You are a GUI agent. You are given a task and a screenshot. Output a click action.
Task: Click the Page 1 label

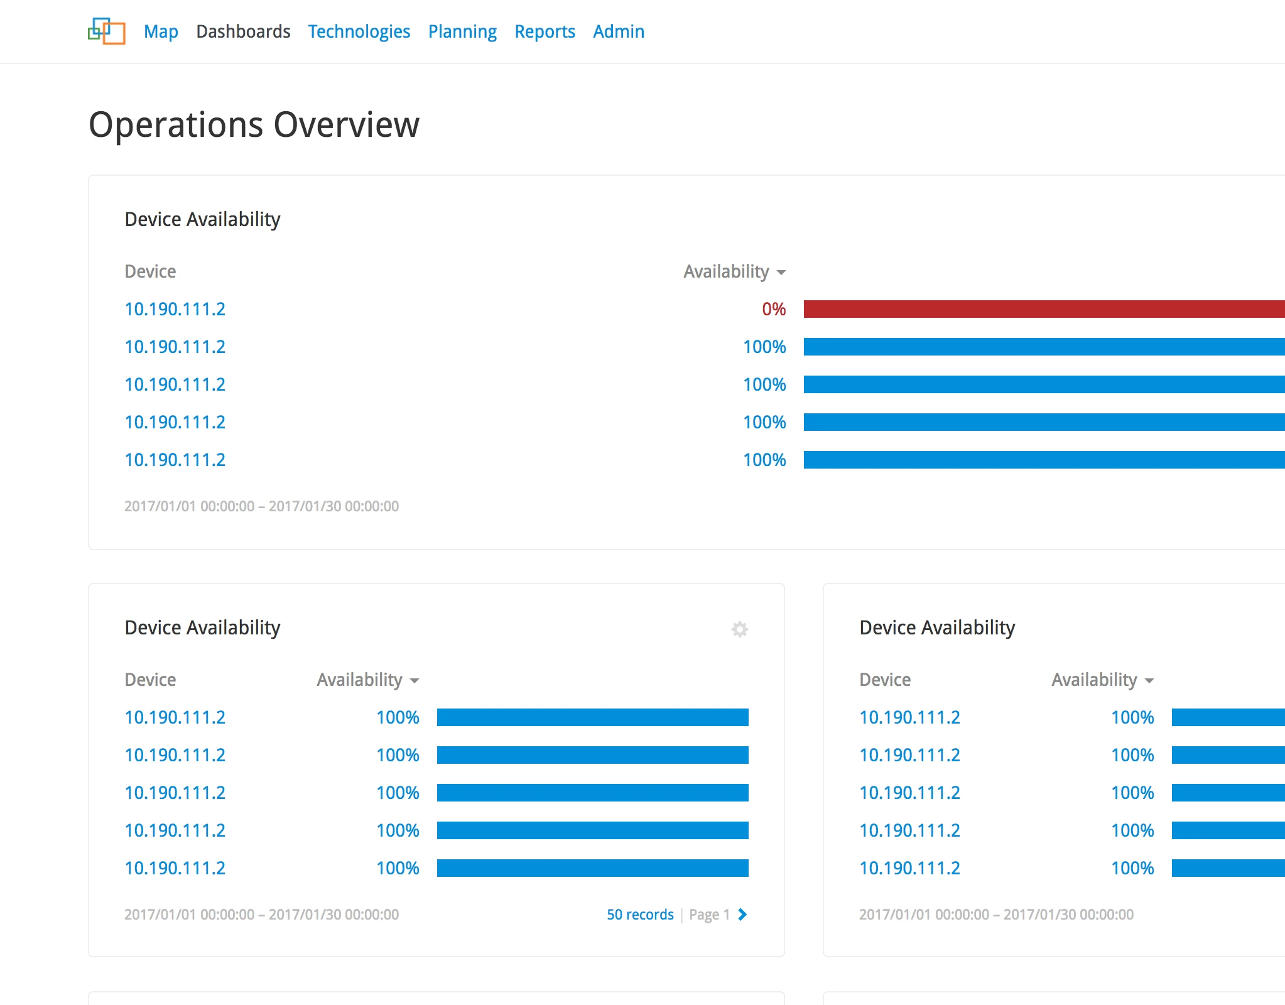[709, 915]
